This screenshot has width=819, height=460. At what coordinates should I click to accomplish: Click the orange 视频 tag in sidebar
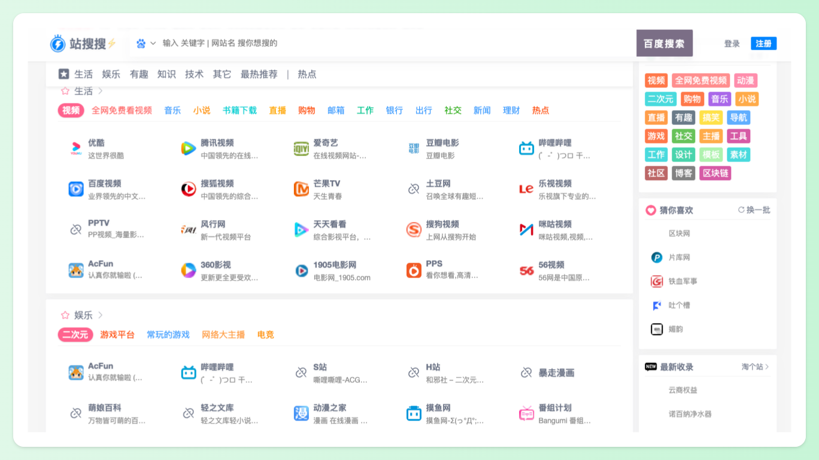point(656,81)
